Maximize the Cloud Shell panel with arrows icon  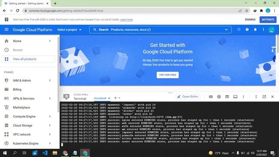(256, 97)
